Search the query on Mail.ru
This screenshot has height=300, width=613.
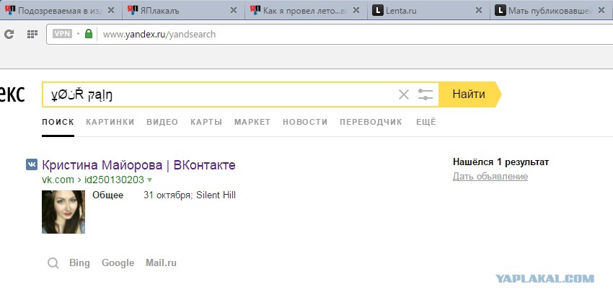click(x=161, y=262)
